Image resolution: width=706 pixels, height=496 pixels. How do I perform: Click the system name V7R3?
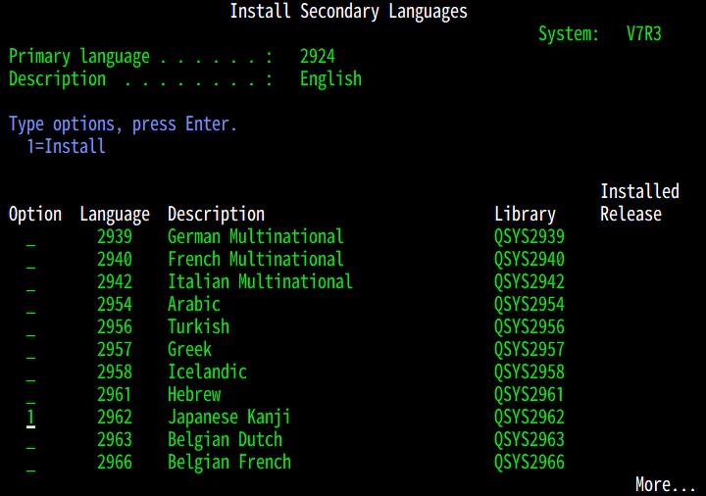point(644,33)
